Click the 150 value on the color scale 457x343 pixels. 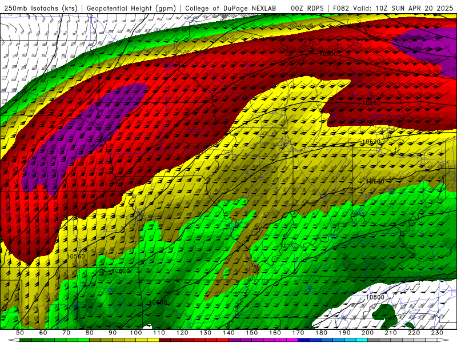coord(251,333)
